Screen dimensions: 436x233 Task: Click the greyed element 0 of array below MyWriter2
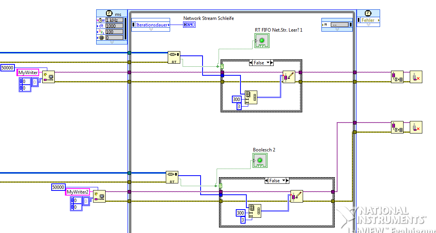[x=86, y=201]
